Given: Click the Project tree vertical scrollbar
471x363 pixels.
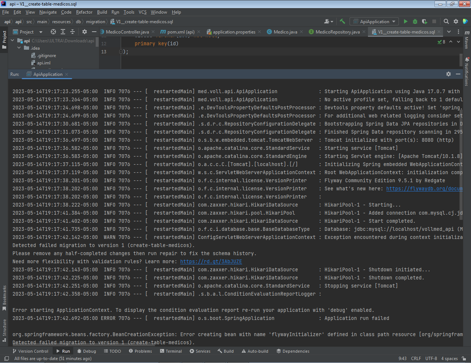Looking at the screenshot, I should (x=97, y=42).
